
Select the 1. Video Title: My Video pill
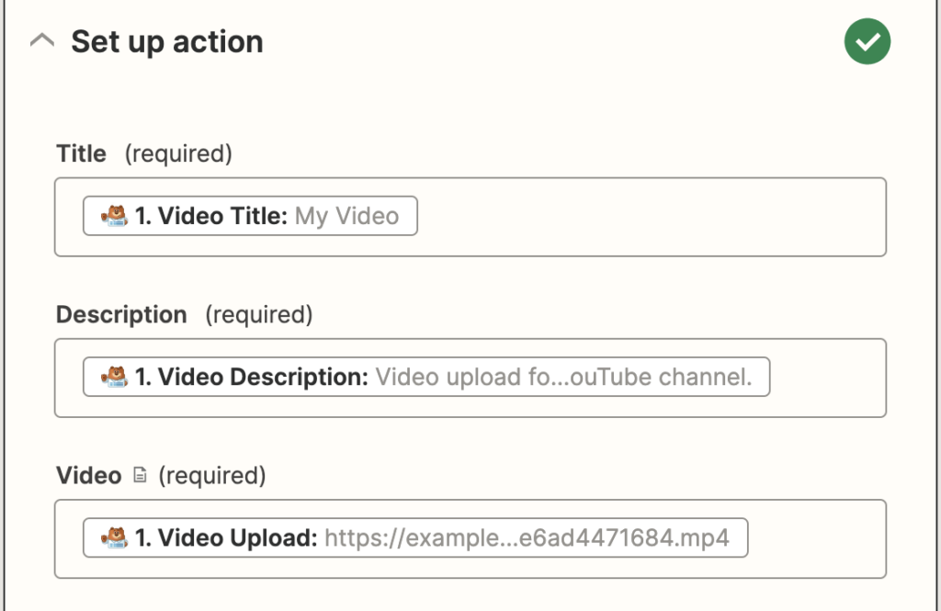250,216
